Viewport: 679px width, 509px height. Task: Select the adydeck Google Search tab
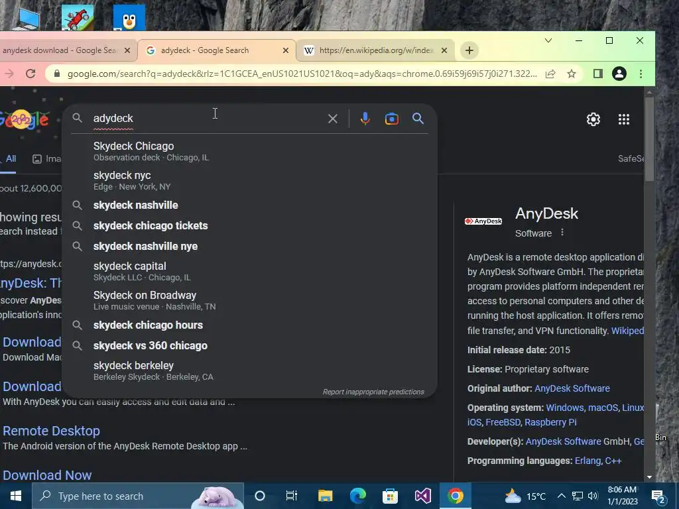[217, 50]
